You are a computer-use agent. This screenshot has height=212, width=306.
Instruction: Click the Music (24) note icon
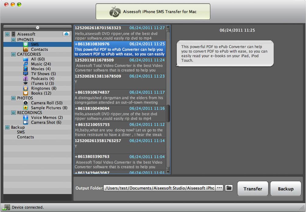coord(26,64)
